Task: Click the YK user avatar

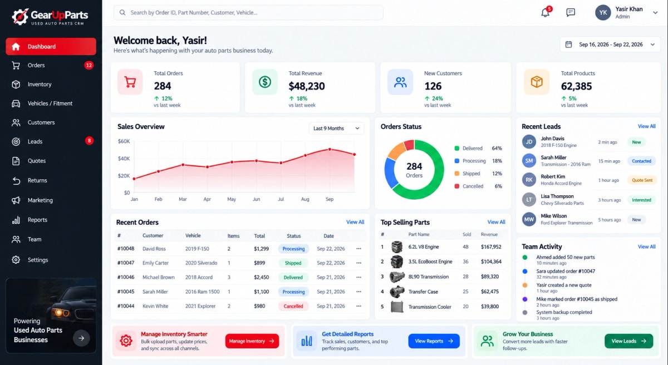Action: (x=603, y=12)
